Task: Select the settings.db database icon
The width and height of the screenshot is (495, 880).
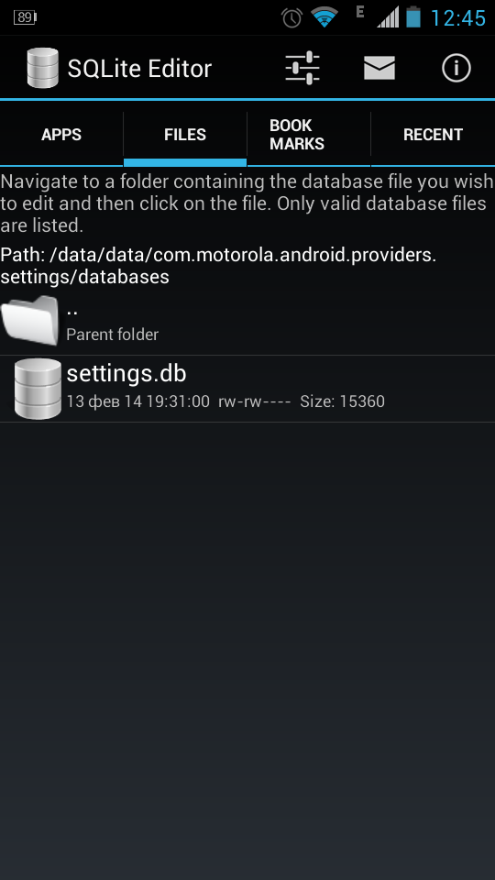Action: tap(38, 389)
